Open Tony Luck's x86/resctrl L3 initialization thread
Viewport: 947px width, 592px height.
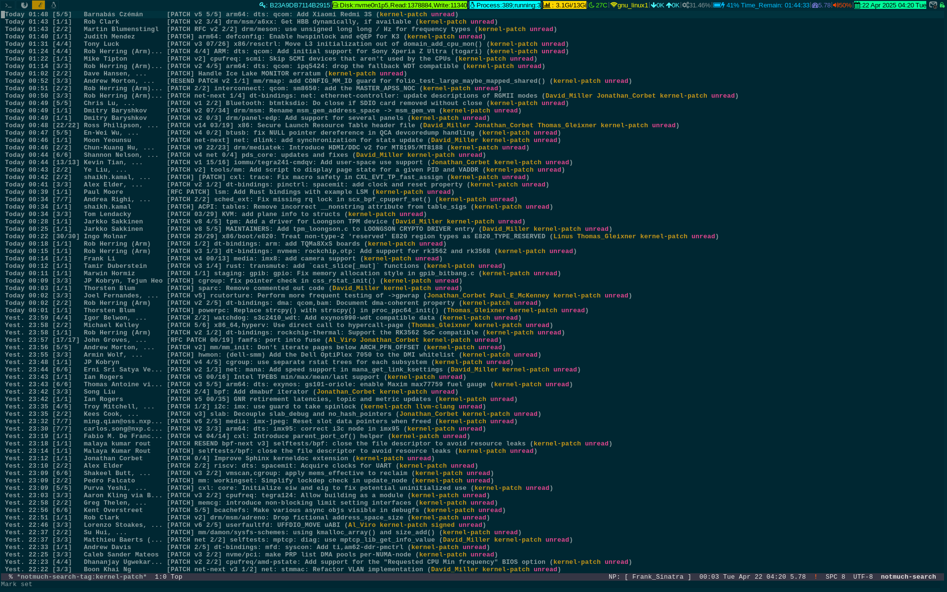tap(473, 44)
